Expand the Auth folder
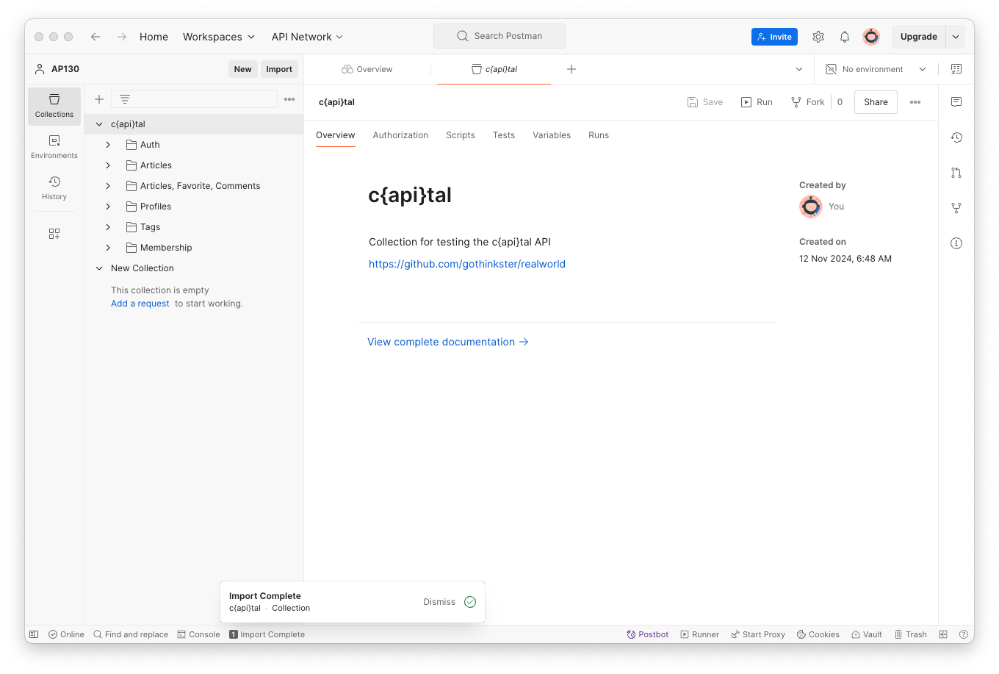 coord(108,145)
